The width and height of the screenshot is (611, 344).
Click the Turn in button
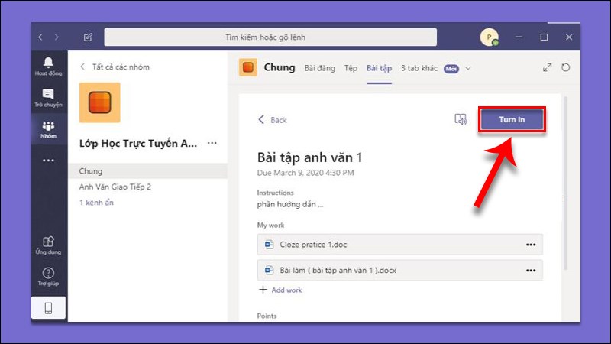512,119
